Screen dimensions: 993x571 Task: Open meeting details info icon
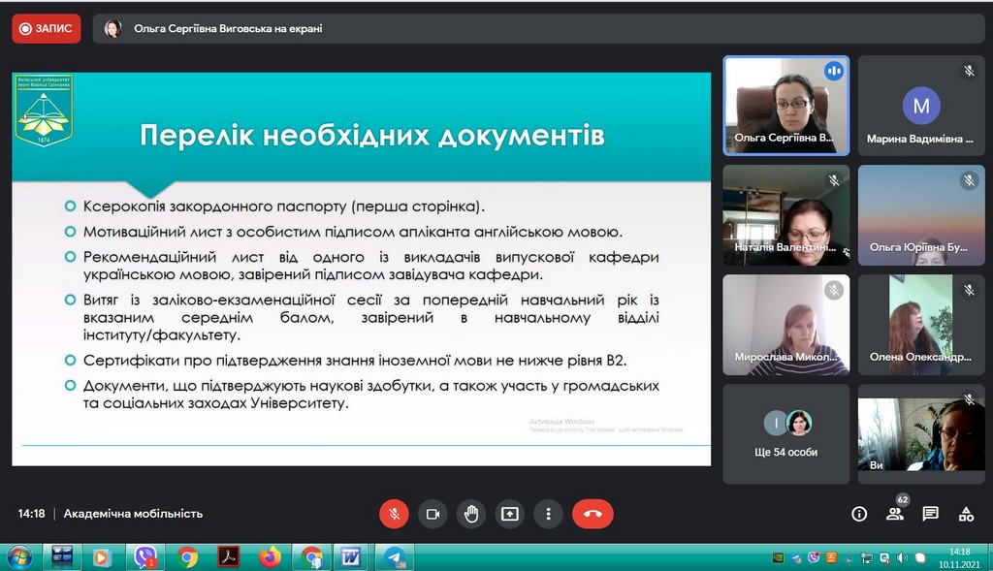pos(859,514)
